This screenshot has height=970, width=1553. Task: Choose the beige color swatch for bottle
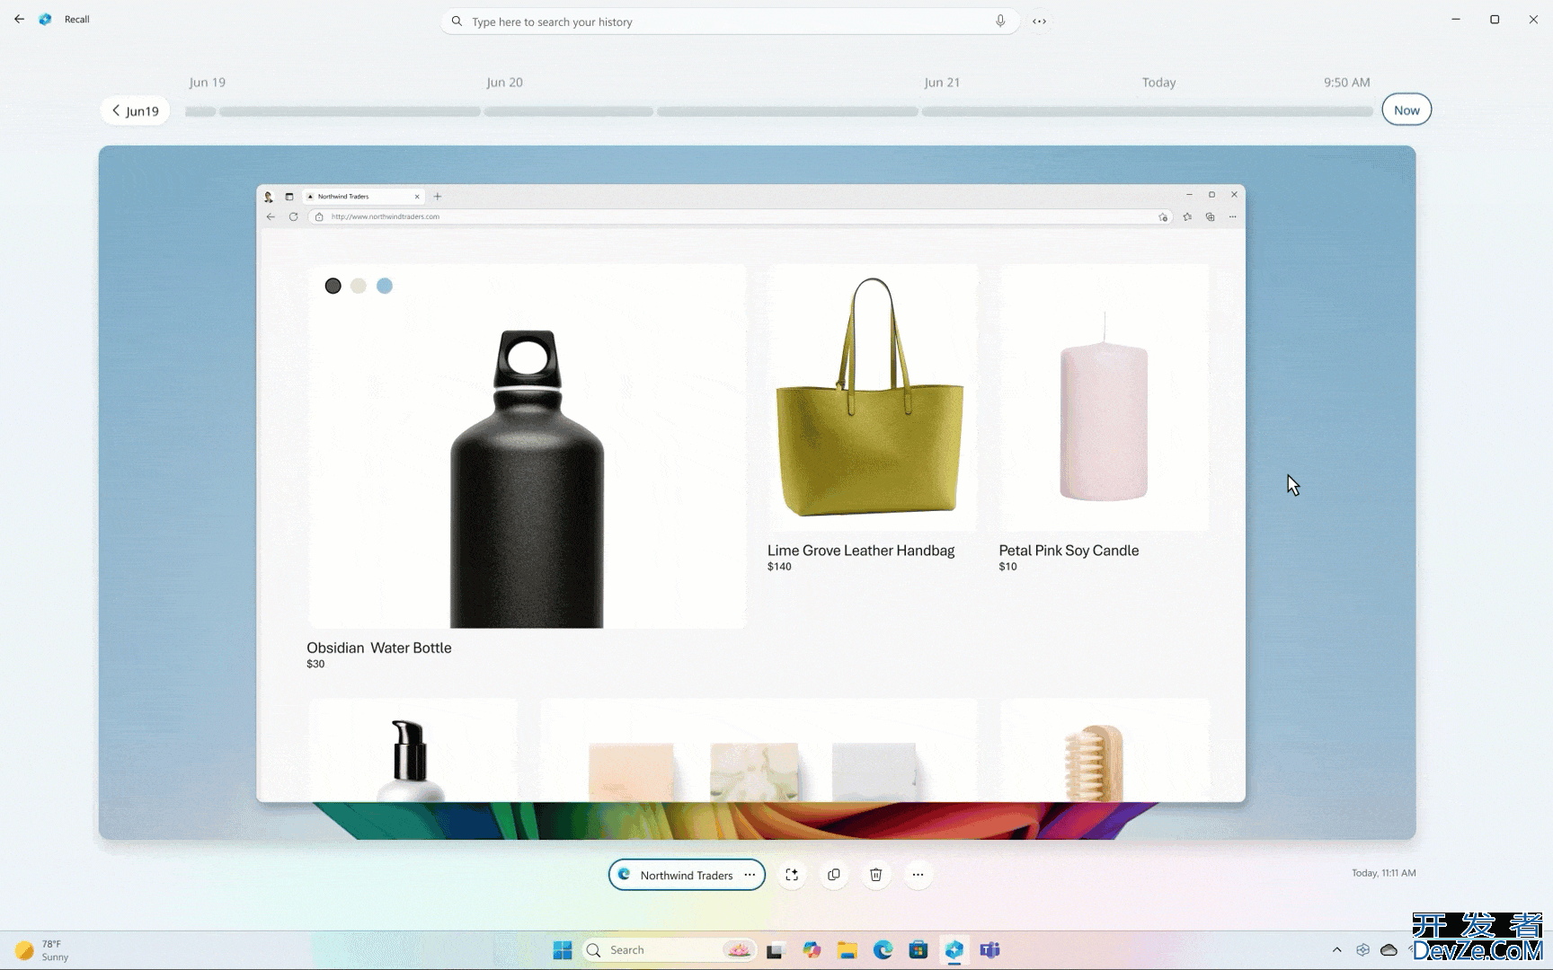[x=359, y=286]
